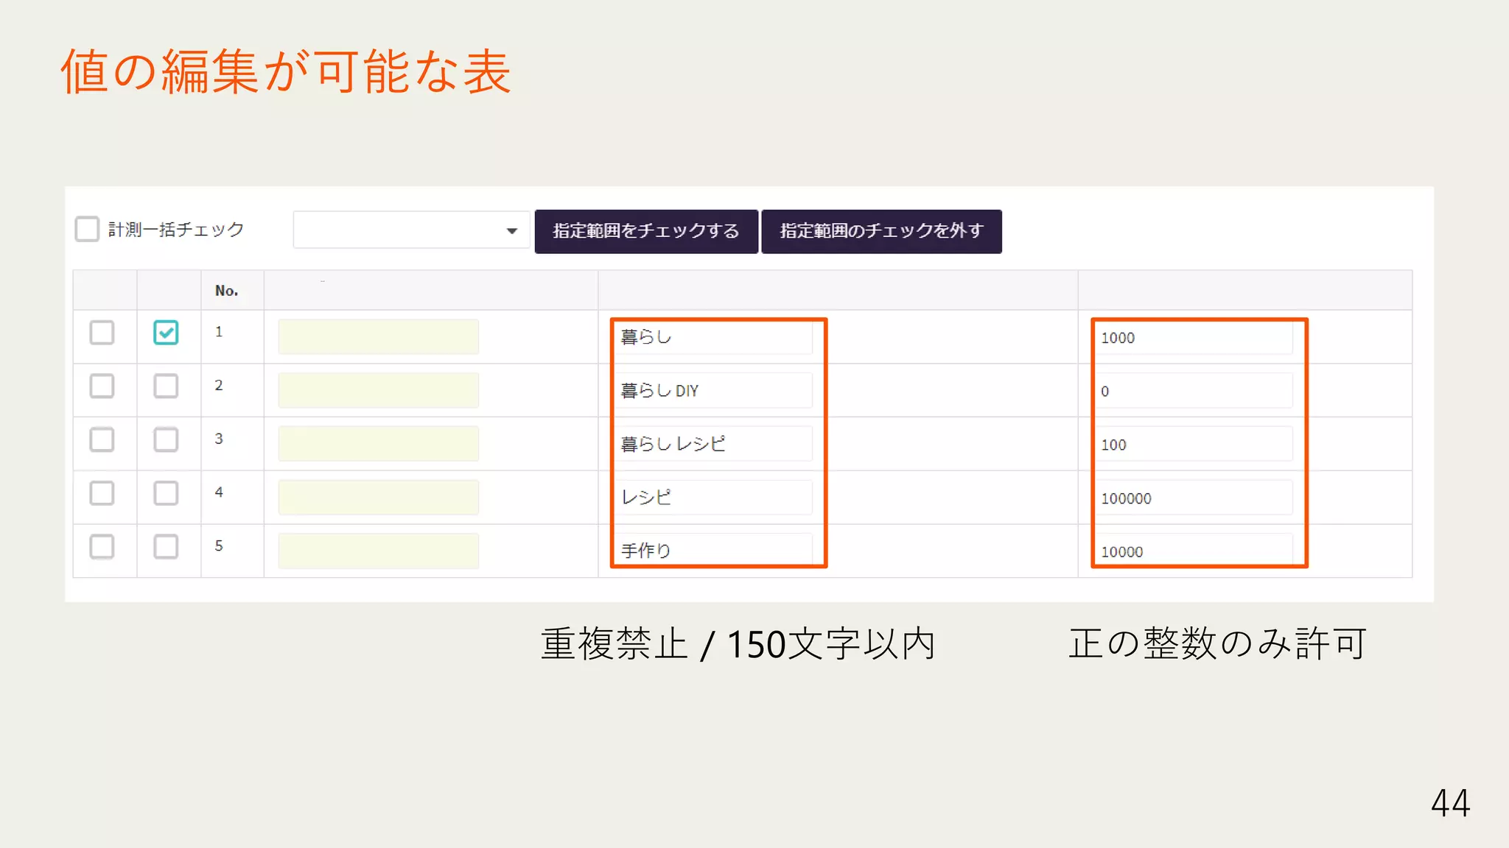The height and width of the screenshot is (848, 1509).
Task: Uncheck the teal checked box in row 1
Action: [166, 333]
